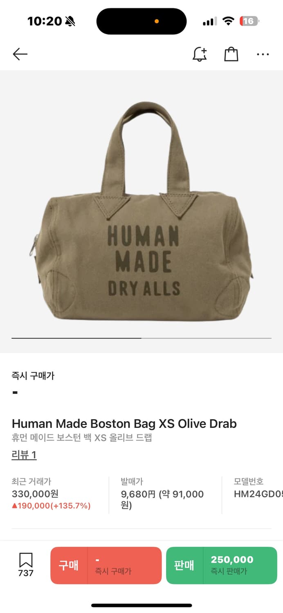The height and width of the screenshot is (613, 283).
Task: Tap the Human Made bag product image
Action: [x=141, y=211]
